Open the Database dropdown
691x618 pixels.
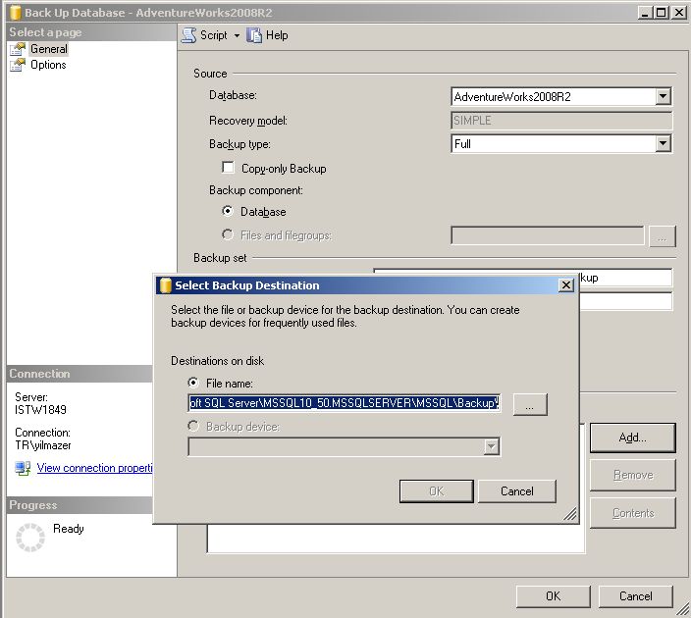[663, 96]
